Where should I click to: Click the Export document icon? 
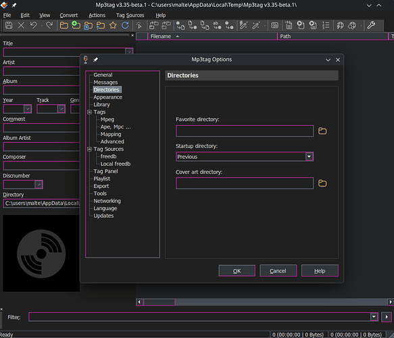pyautogui.click(x=289, y=26)
